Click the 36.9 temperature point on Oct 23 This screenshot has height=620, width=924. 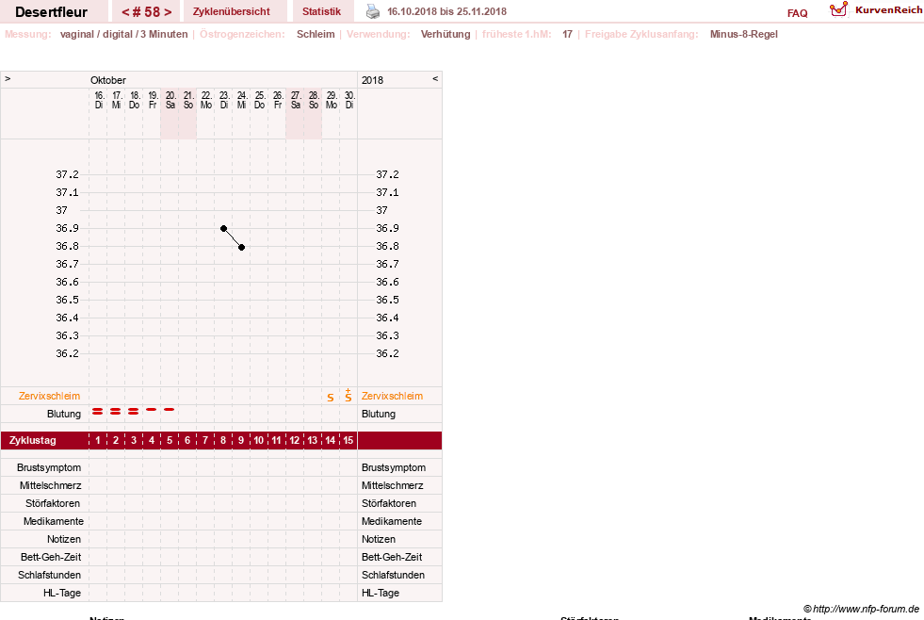[x=223, y=228]
